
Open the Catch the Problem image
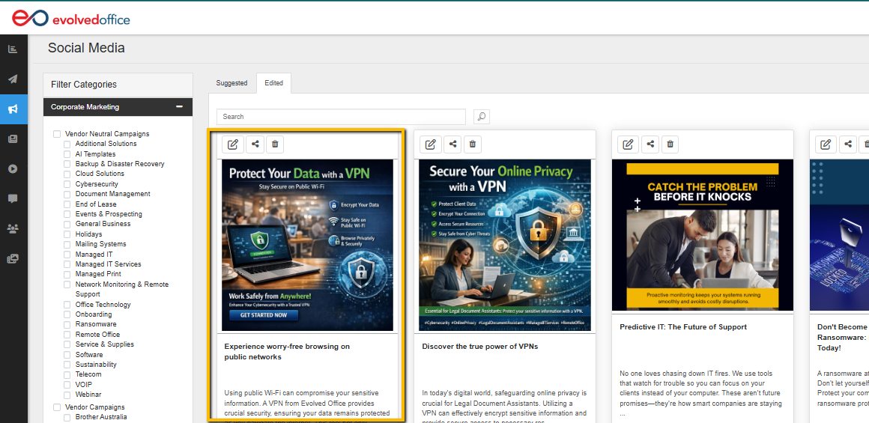coord(702,235)
